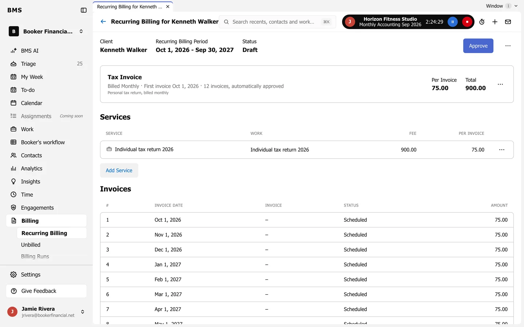The width and height of the screenshot is (524, 327).
Task: Click Give Feedback button
Action: [x=46, y=291]
